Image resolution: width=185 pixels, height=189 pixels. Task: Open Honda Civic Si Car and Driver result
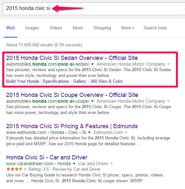click(47, 157)
